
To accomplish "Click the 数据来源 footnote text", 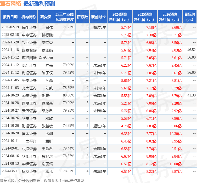I will coord(42,181).
